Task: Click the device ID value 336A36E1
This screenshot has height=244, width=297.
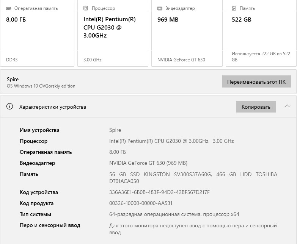Action: (159, 192)
